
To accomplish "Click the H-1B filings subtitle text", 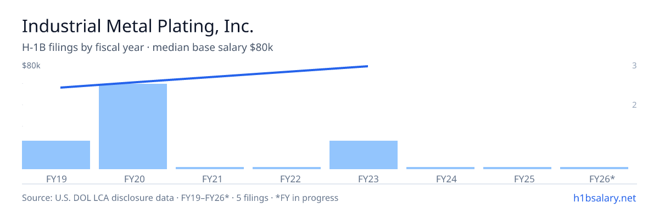I will click(148, 48).
